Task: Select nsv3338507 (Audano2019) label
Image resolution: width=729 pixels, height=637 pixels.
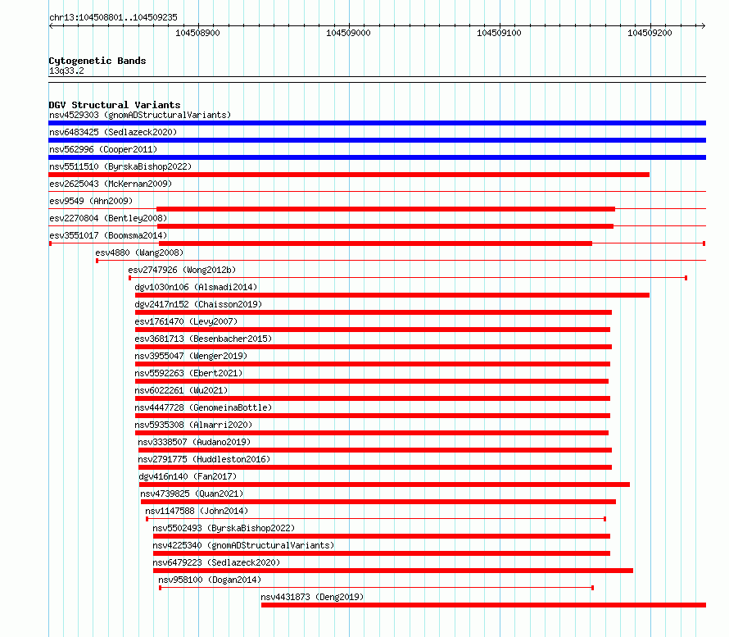Action: click(194, 442)
